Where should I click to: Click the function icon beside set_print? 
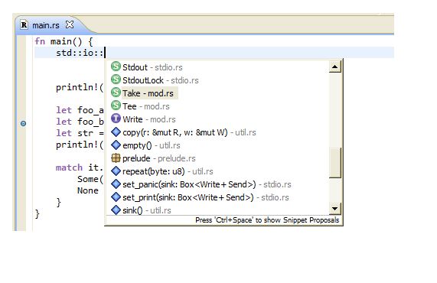(116, 197)
